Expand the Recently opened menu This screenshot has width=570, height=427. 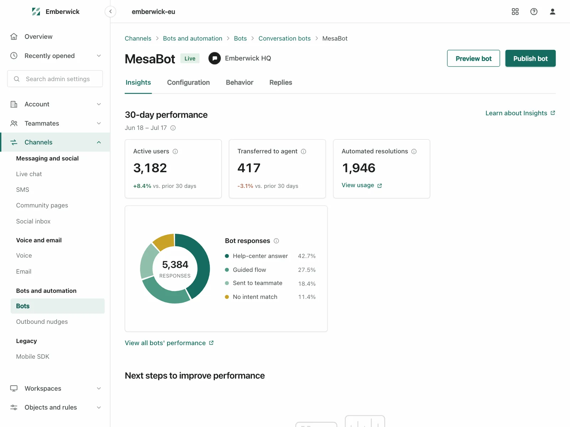99,56
